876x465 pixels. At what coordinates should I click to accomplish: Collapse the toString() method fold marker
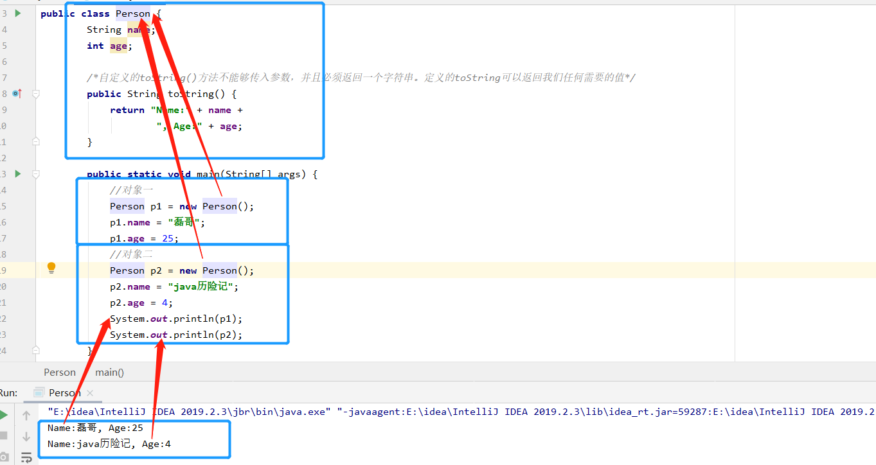[36, 94]
